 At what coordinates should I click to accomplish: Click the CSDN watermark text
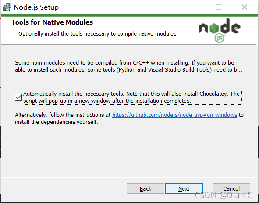(224, 195)
